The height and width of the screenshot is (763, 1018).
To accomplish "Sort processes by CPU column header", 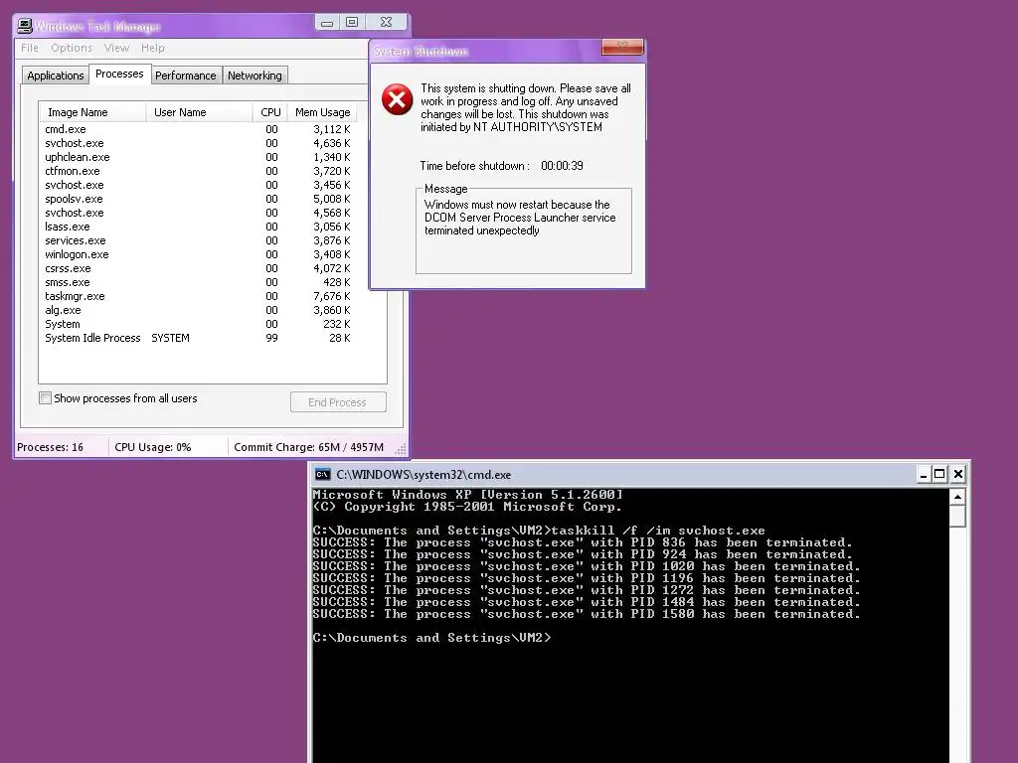I will [270, 112].
